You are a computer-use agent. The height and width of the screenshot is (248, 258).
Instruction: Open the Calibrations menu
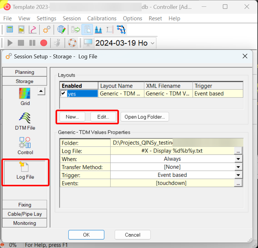click(x=102, y=18)
